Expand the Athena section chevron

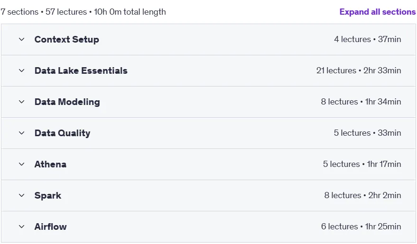(x=21, y=164)
